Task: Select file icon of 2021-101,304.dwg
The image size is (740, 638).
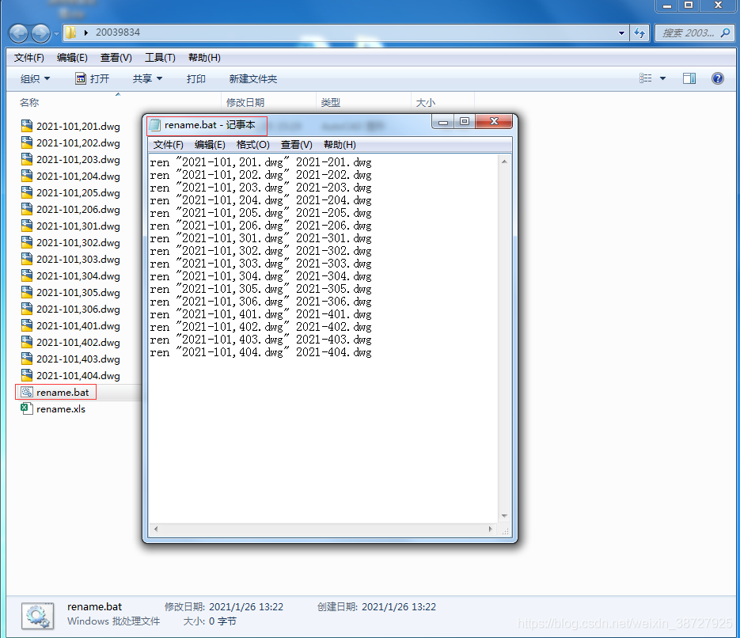Action: coord(27,275)
